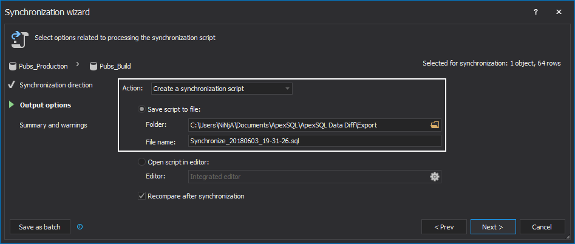
Task: Click the synchronization script wizard icon
Action: tap(16, 38)
